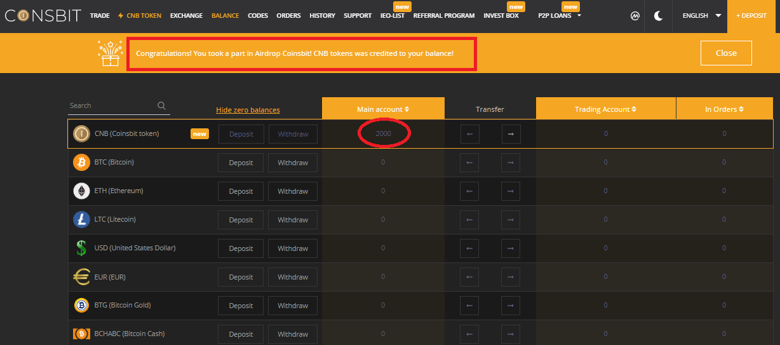Open the IEO-List page
The width and height of the screenshot is (780, 345).
click(x=393, y=15)
